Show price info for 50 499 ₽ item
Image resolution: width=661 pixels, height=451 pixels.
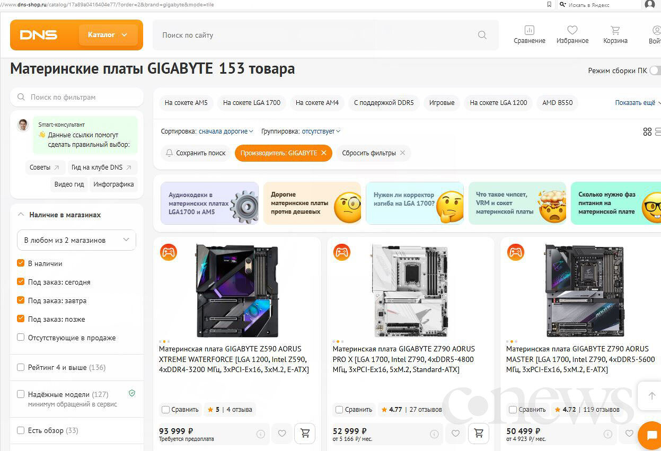pyautogui.click(x=608, y=434)
